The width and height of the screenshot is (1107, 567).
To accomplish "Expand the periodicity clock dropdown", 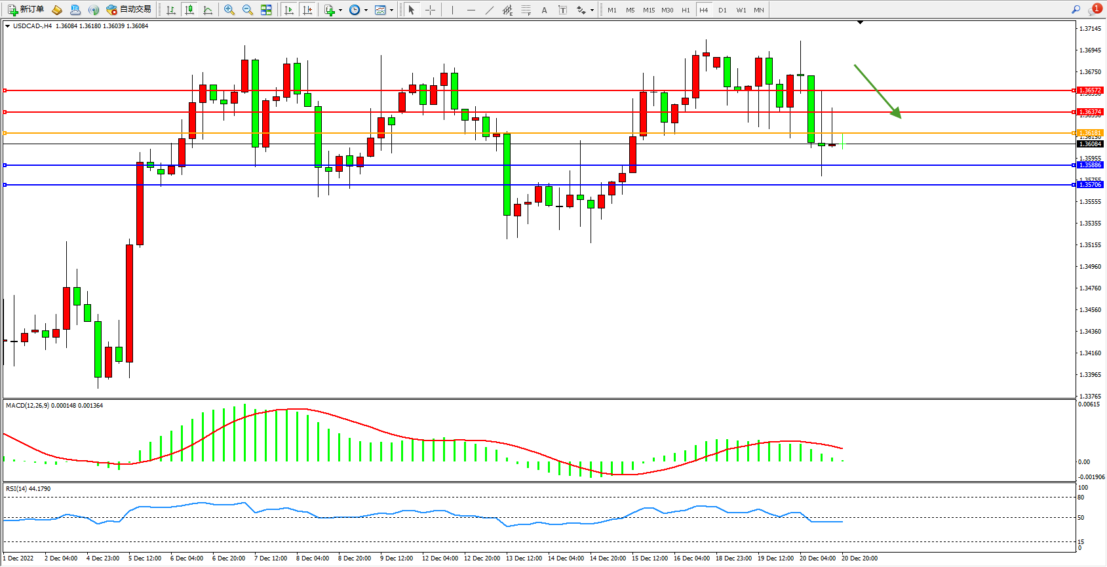I will 359,10.
